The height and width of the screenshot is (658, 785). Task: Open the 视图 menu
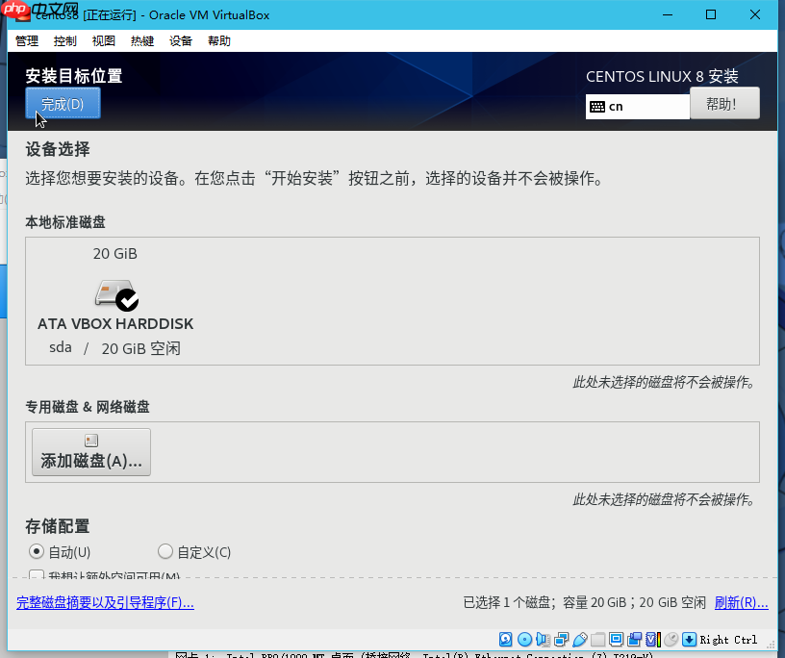point(103,40)
